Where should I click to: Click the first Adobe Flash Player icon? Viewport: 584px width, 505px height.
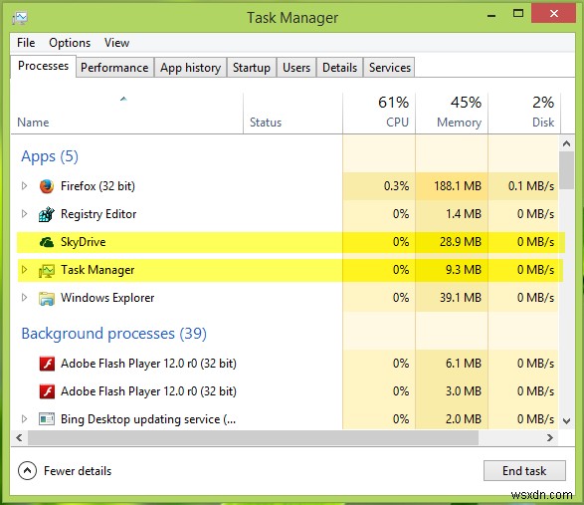click(47, 364)
